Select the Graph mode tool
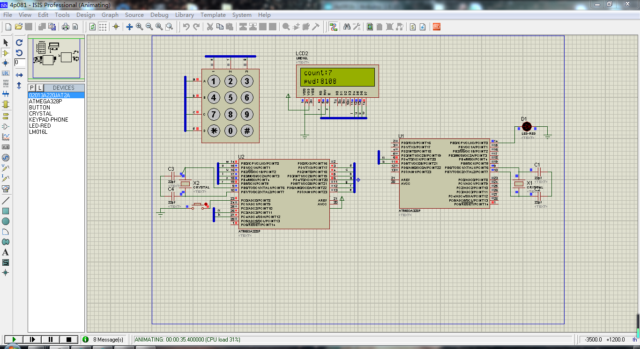This screenshot has width=640, height=349. coord(6,137)
